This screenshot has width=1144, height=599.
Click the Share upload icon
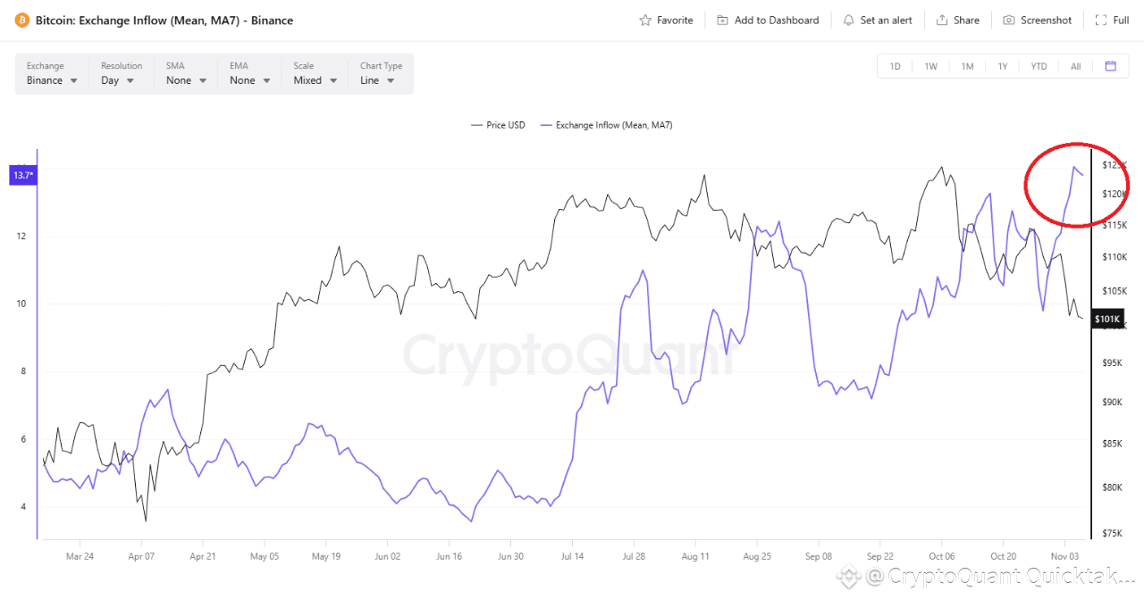[942, 21]
